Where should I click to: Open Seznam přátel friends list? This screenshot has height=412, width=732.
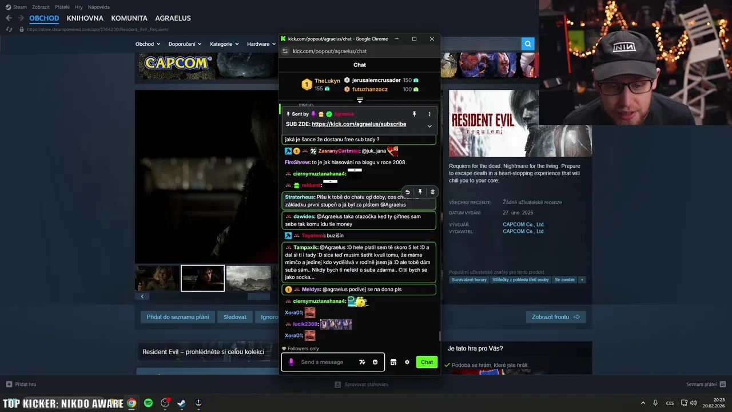coord(706,385)
